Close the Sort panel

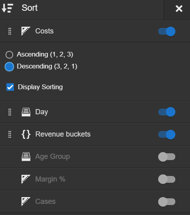click(x=179, y=8)
